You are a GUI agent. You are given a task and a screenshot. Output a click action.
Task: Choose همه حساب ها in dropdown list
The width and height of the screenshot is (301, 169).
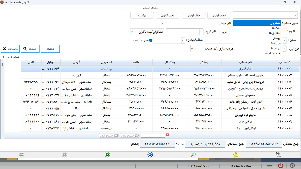point(272,53)
